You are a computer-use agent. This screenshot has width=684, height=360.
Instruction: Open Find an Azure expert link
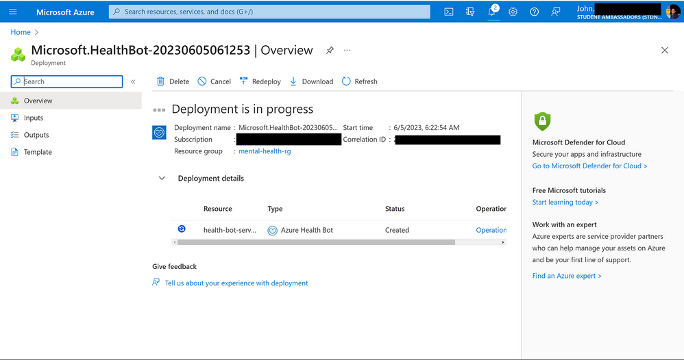(567, 276)
